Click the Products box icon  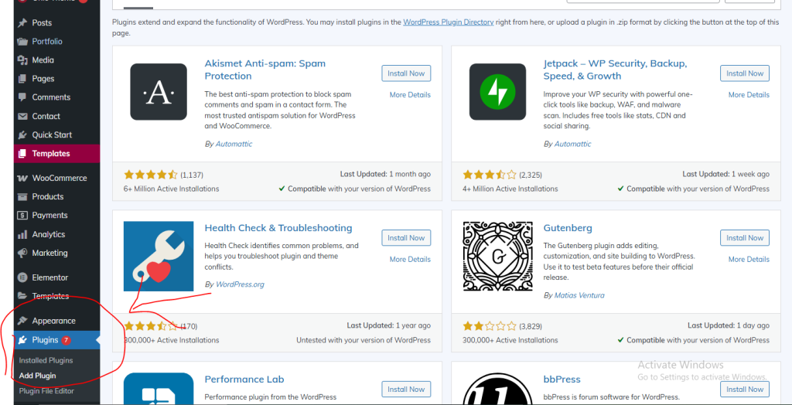point(22,196)
